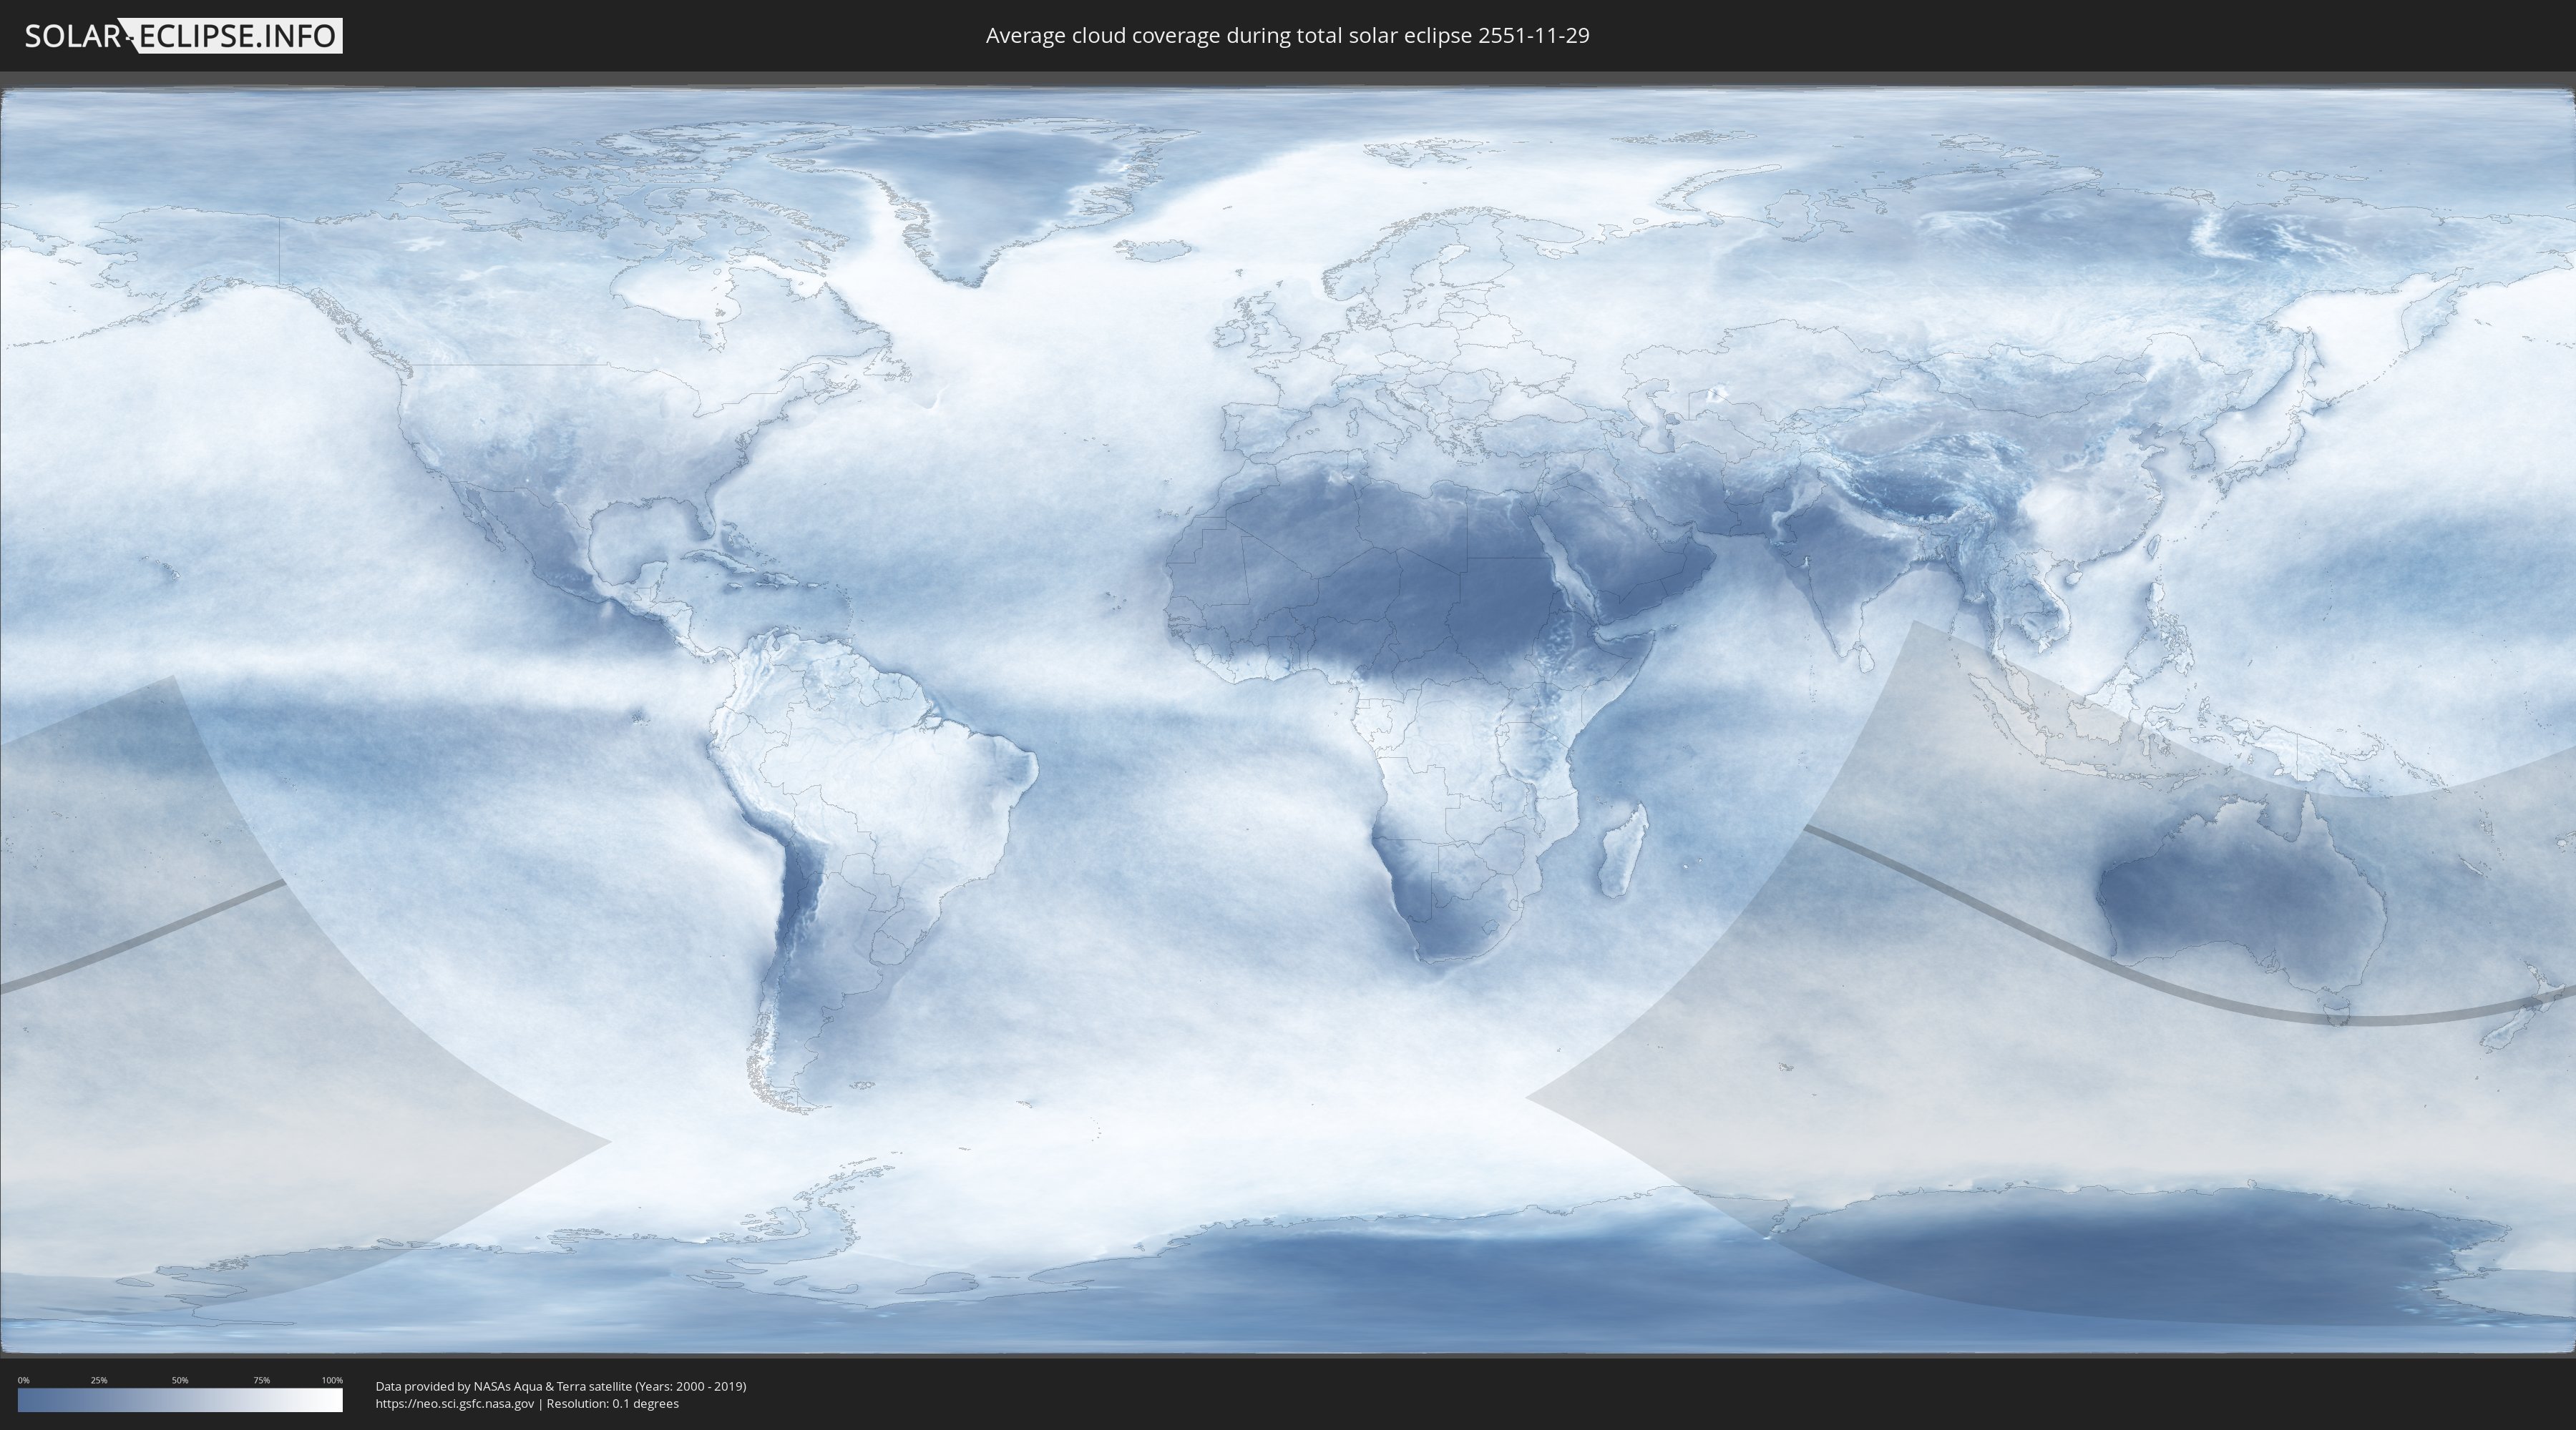Click the '100%' legend label
Screen dimensions: 2576x1430
(332, 1380)
